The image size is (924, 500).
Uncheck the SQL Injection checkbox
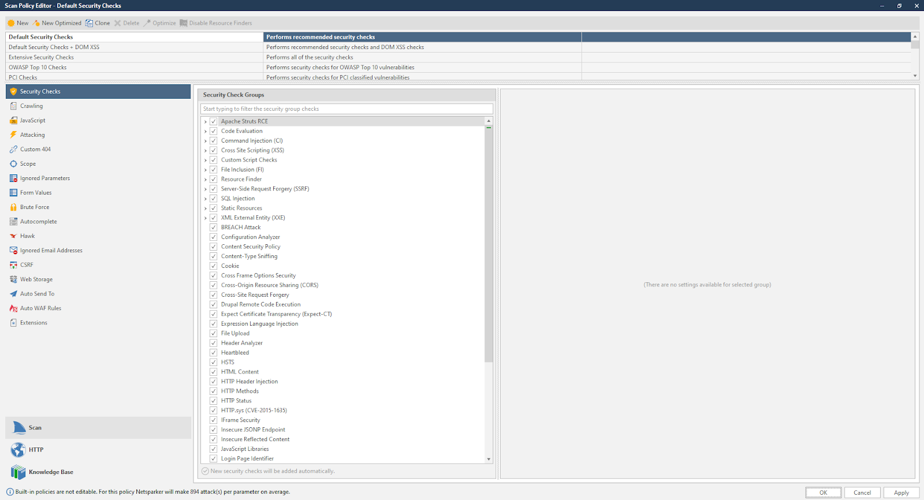(213, 199)
